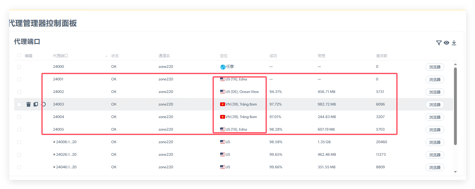Expand the 24006:1..20 port group

(55, 142)
